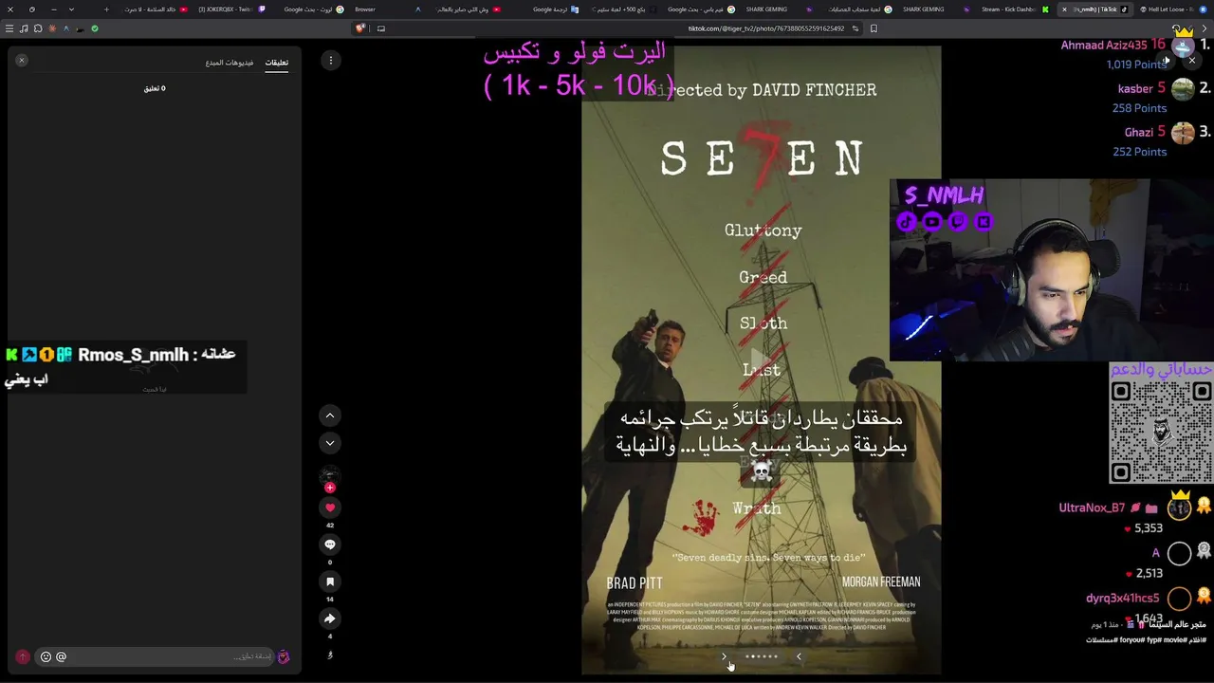Open the browser hamburger menu
Image resolution: width=1214 pixels, height=683 pixels.
[x=9, y=28]
